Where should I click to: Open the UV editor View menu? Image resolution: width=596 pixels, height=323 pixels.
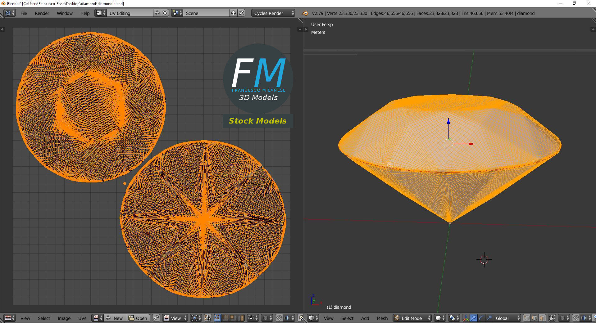click(x=25, y=318)
